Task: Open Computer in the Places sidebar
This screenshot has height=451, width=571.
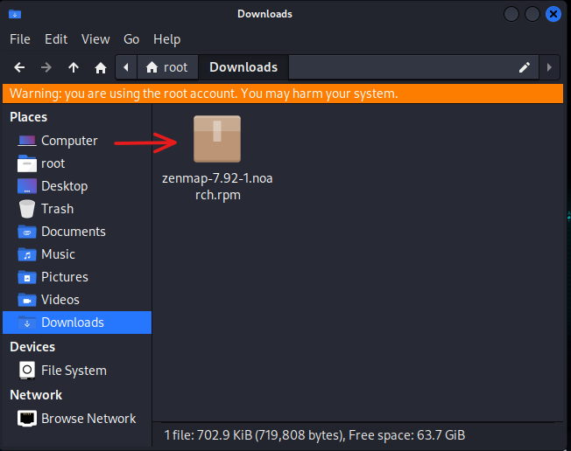Action: click(x=77, y=141)
